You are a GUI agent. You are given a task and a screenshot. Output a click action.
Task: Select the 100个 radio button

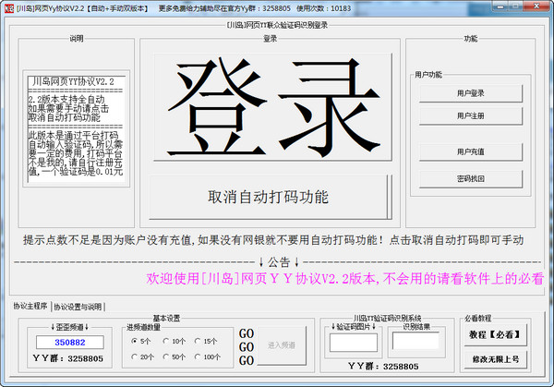point(199,357)
